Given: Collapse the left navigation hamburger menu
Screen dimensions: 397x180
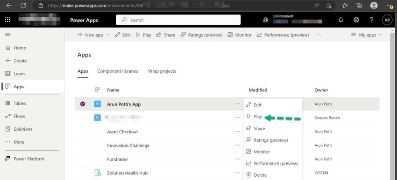Looking at the screenshot, I should [8, 35].
